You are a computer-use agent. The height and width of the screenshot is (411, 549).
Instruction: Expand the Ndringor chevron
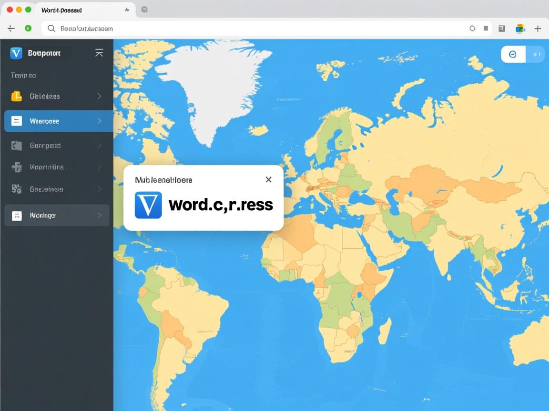click(x=100, y=215)
